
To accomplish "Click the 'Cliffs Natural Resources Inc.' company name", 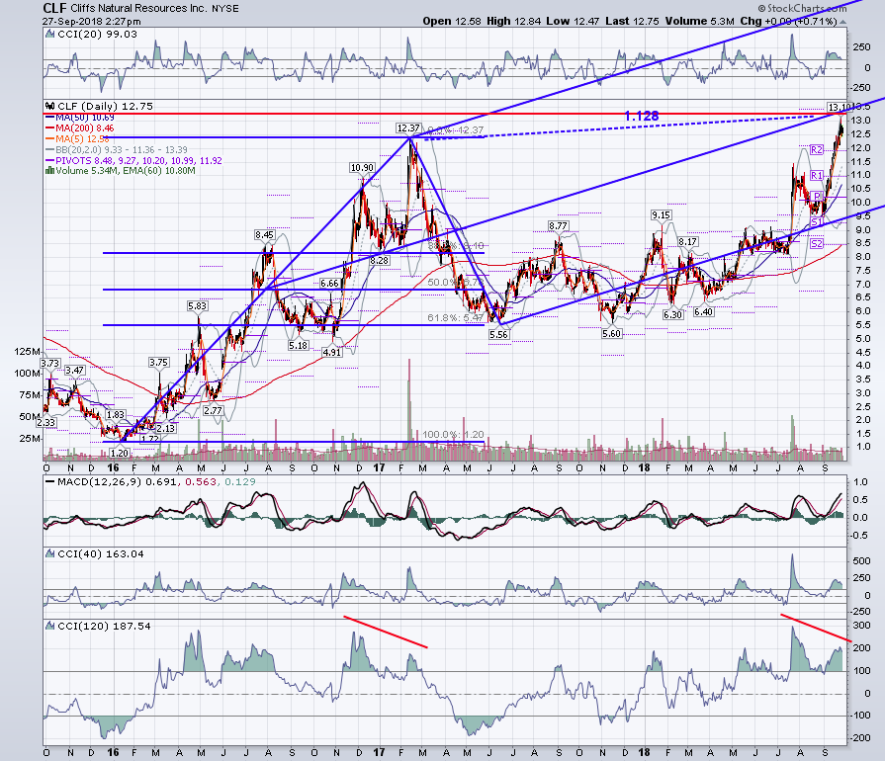I will [138, 8].
